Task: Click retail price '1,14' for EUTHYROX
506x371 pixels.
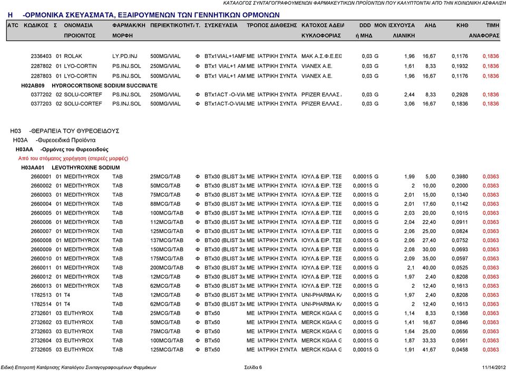Action: pos(410,313)
